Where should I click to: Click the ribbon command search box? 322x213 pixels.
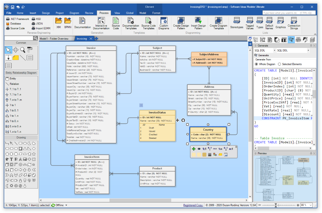point(289,13)
